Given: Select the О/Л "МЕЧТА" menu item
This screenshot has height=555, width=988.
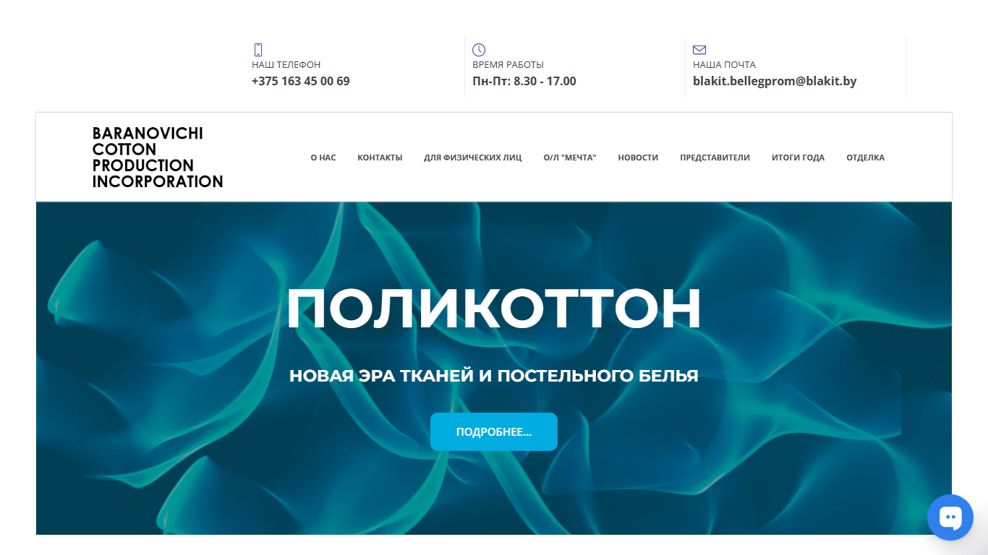Looking at the screenshot, I should click(570, 158).
